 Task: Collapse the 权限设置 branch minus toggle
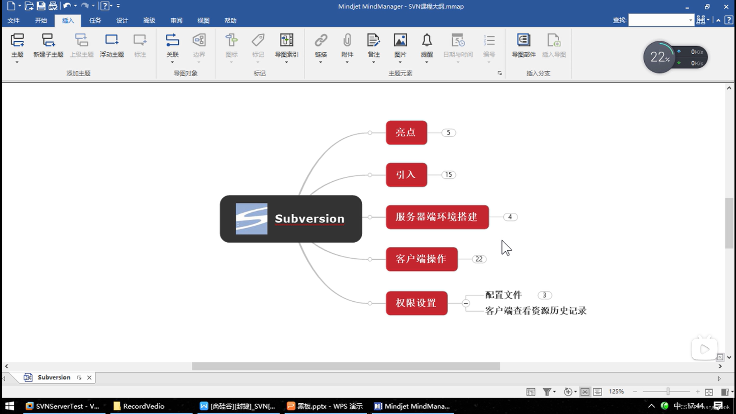coord(466,303)
